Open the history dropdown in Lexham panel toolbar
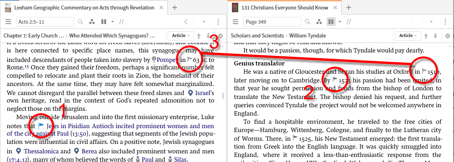Viewport: 454px width, 162px height. tap(204, 22)
